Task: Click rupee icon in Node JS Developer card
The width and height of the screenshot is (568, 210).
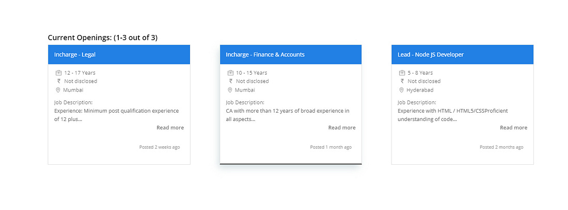Action: (402, 81)
